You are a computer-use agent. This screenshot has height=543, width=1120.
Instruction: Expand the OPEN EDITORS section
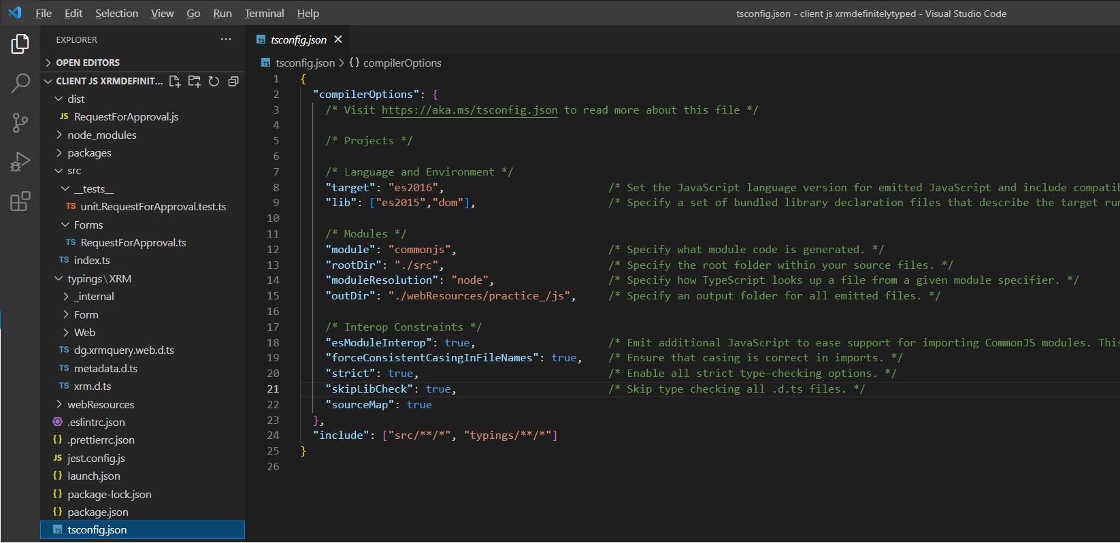(x=87, y=63)
